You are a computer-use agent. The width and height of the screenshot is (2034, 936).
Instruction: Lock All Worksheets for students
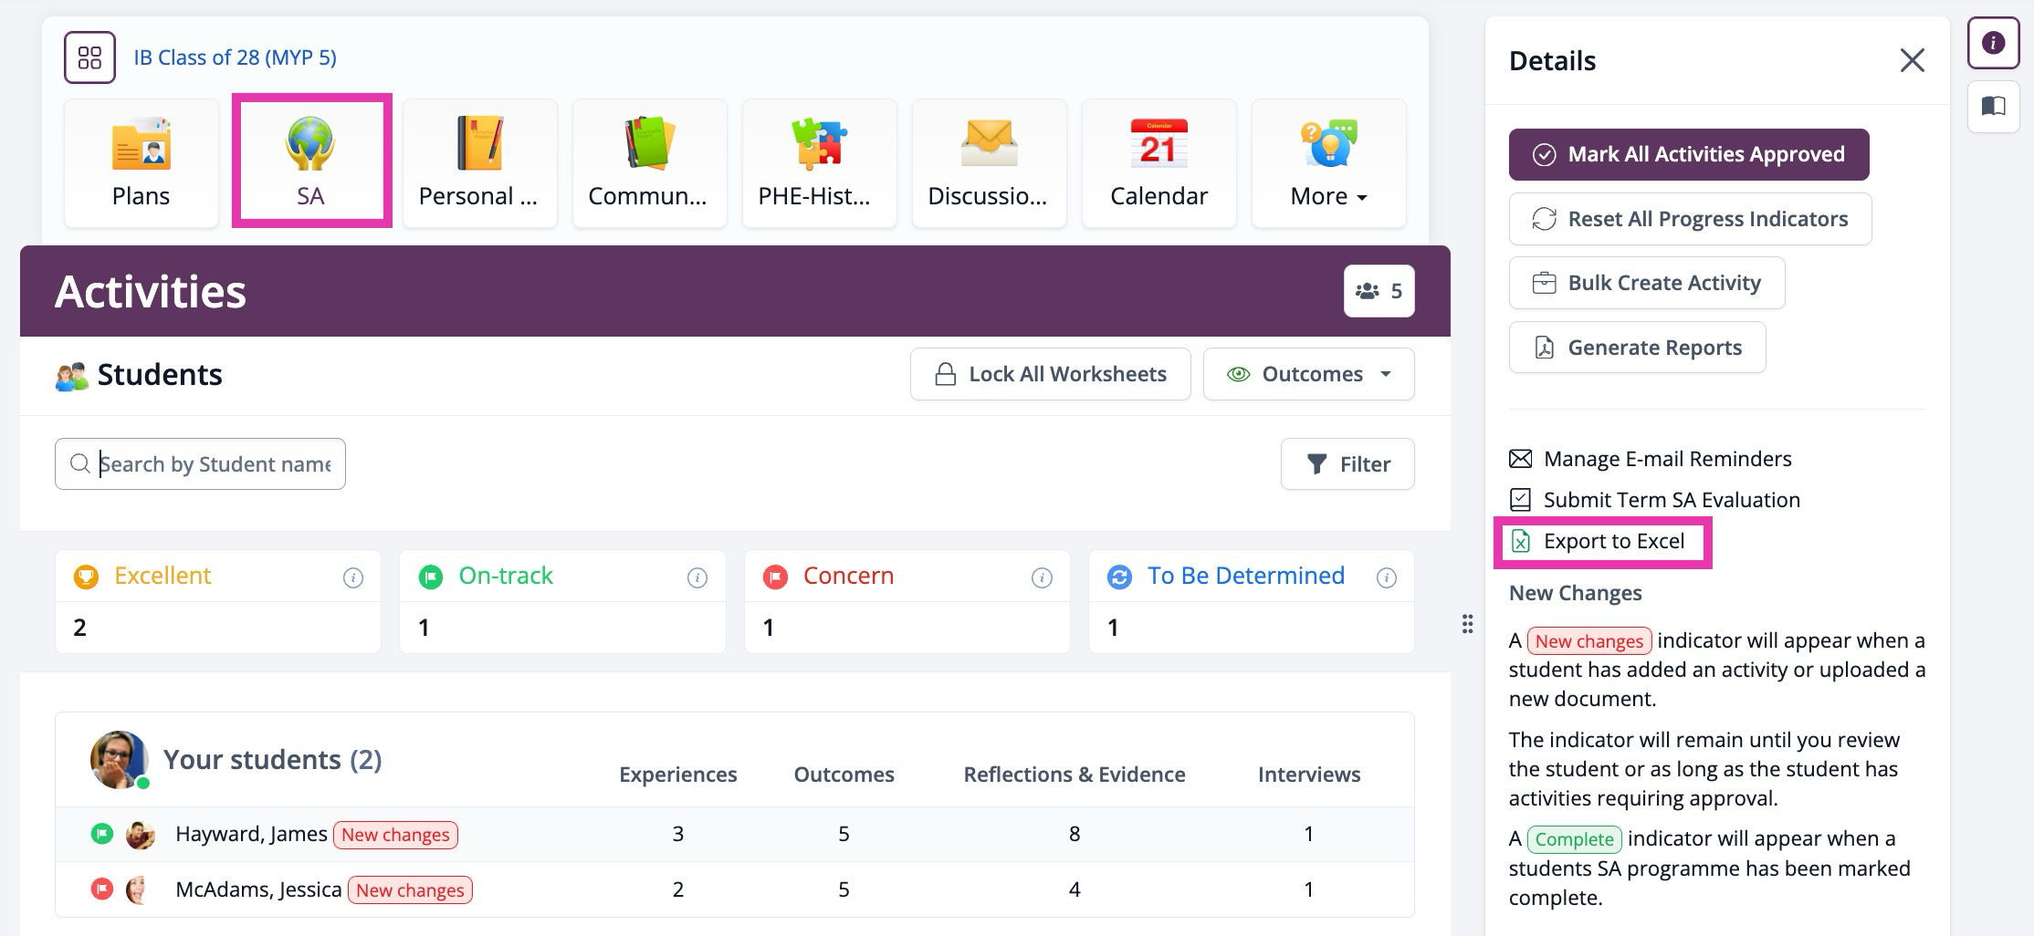click(x=1050, y=374)
